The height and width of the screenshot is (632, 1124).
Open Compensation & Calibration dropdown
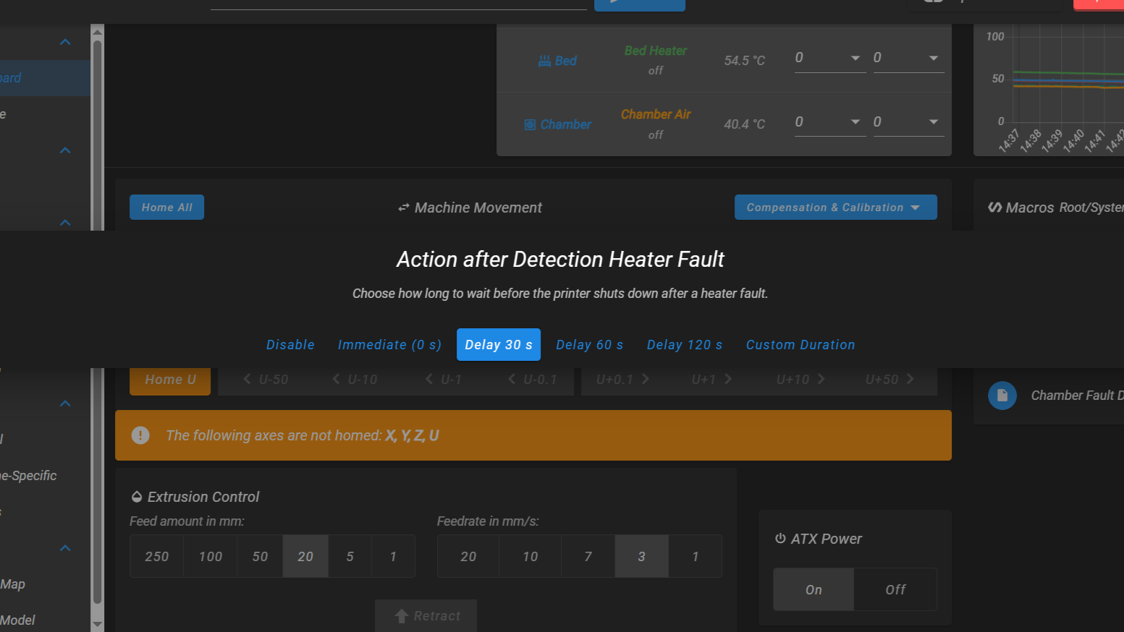pyautogui.click(x=835, y=208)
